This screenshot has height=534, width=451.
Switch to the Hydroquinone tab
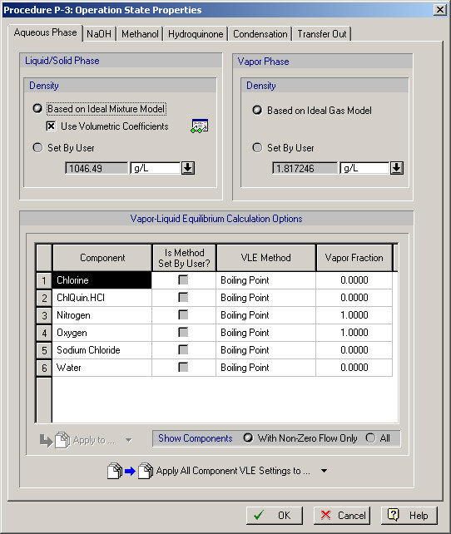tap(196, 34)
